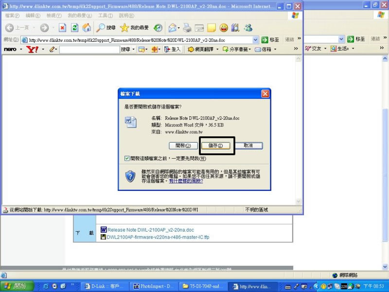
Task: Expand the front Yahoo toolbar overflow chevron
Action: coord(296,49)
